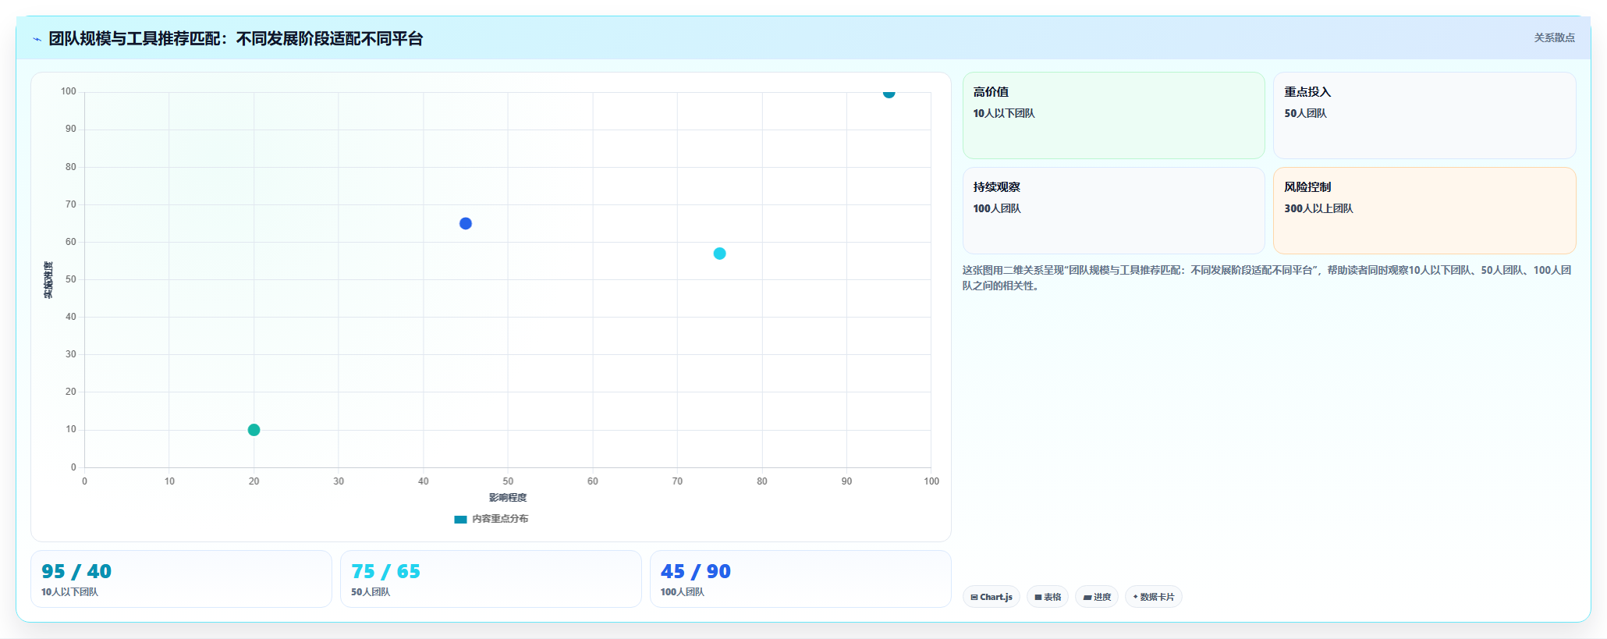Screen dimensions: 1607x639
Task: Click the 内容重点分布 legend label
Action: (500, 519)
